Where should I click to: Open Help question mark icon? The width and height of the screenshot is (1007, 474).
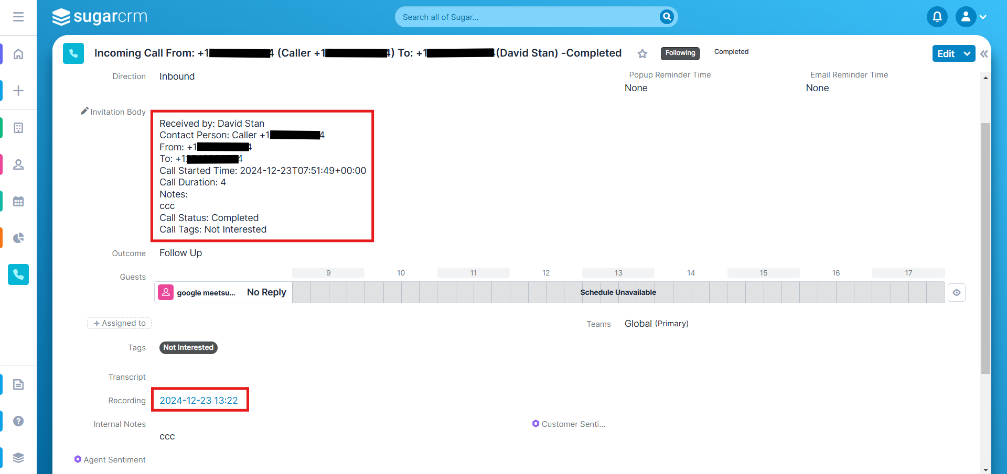pos(18,421)
